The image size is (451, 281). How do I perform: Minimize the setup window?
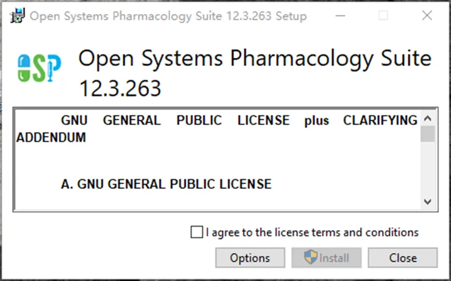[341, 15]
